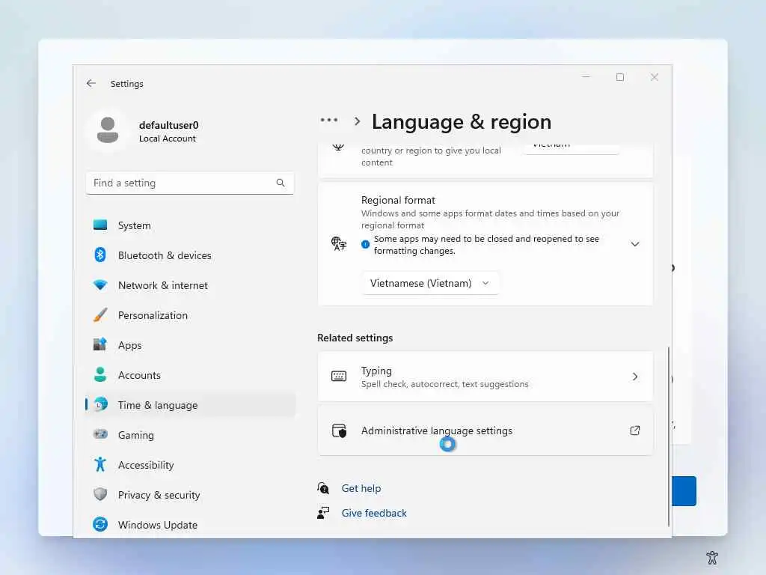Click the Time & language globe icon
Screen dimensions: 766x575
101,404
